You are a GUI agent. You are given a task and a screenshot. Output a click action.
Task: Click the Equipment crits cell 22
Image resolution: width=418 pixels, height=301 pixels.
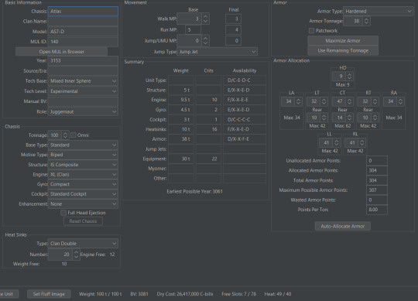pos(208,159)
